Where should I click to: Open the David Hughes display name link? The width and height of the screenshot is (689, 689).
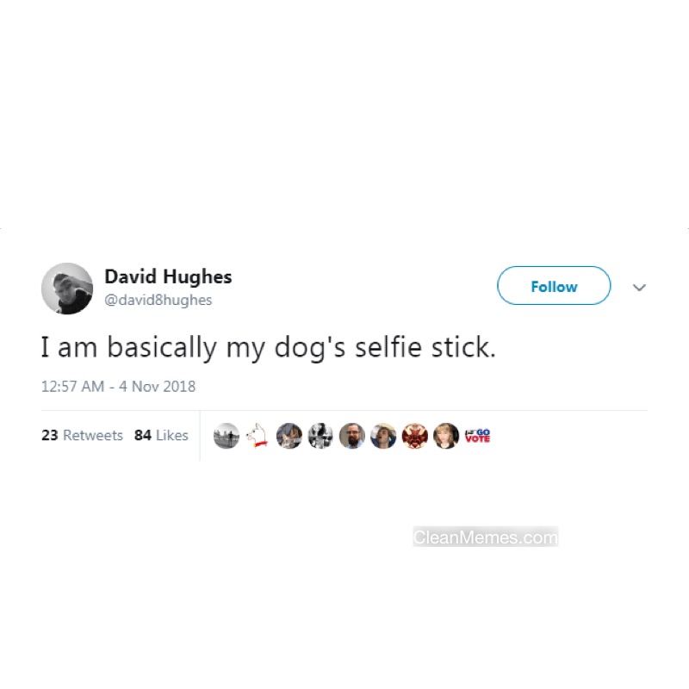click(168, 276)
